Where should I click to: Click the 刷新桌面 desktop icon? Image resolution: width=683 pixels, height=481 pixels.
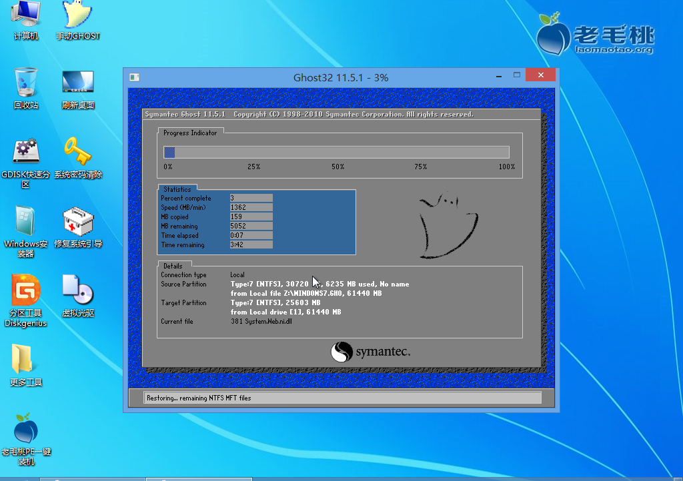coord(77,85)
